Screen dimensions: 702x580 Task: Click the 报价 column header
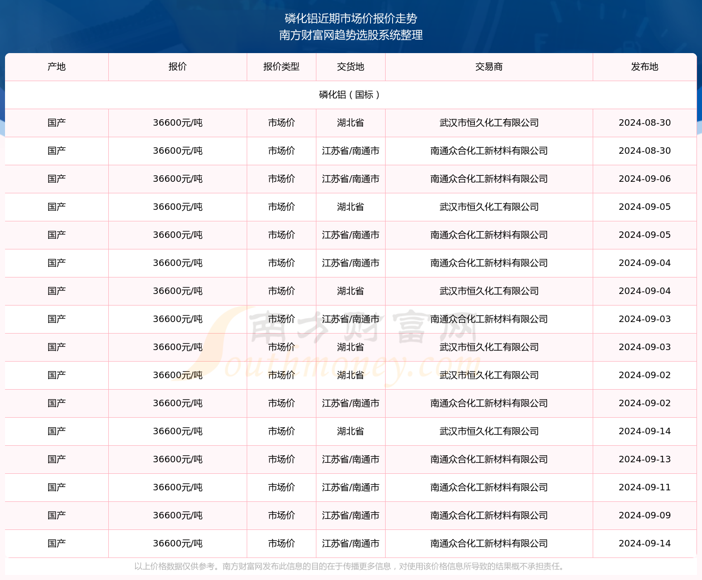(x=178, y=67)
